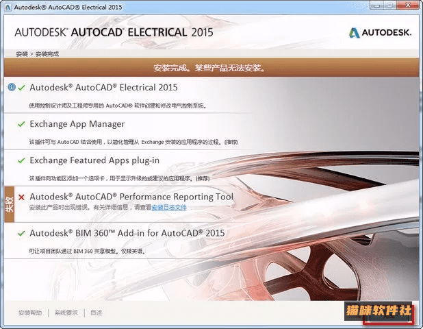The image size is (423, 329).
Task: Click the description under Exchange App Manager
Action: pos(133,142)
